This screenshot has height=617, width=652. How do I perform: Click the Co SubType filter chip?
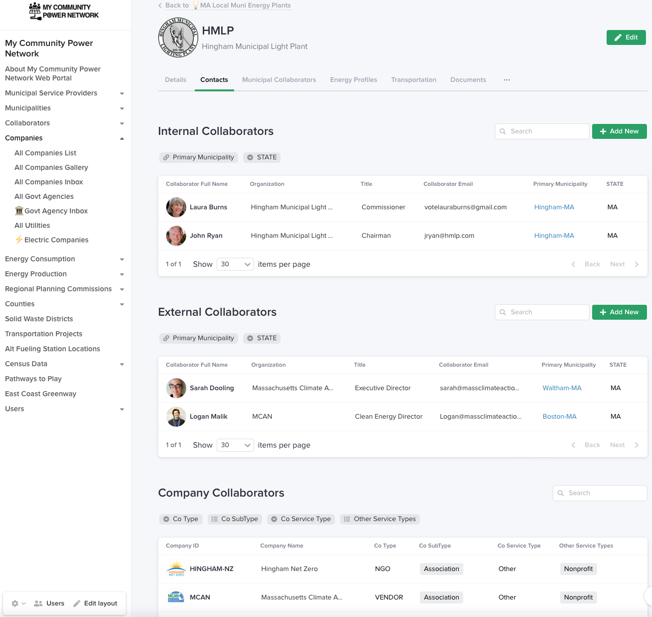pos(235,519)
